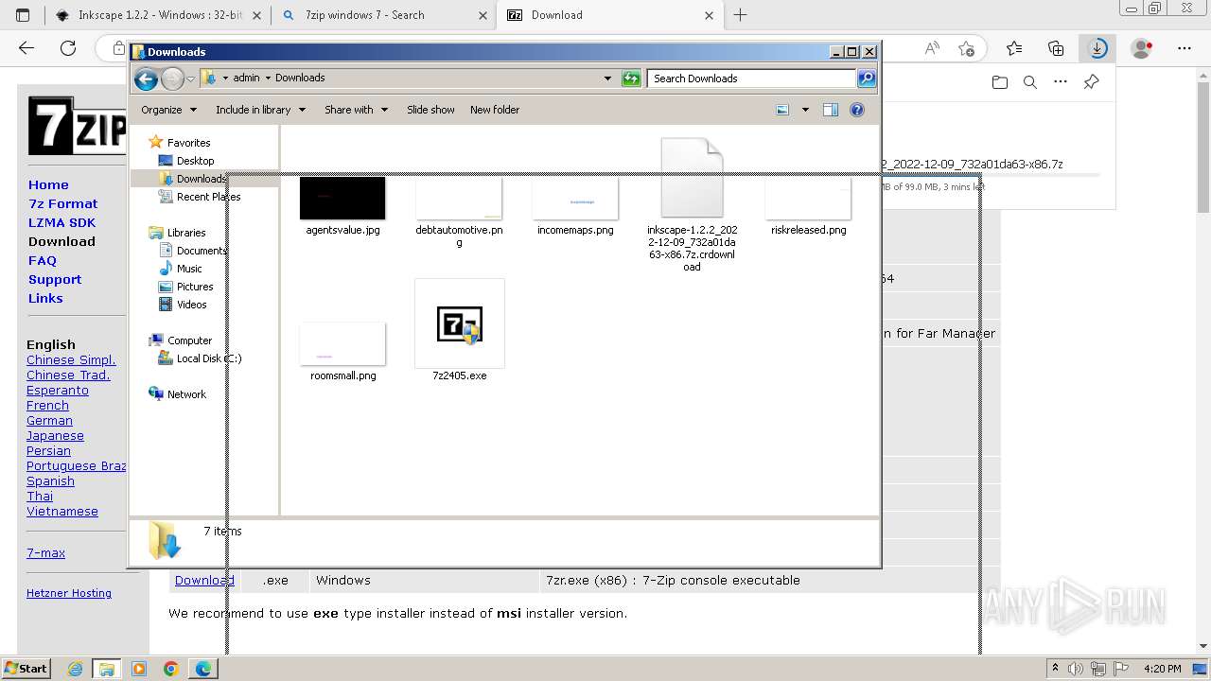
Task: Toggle the preview pane button
Action: (x=831, y=110)
